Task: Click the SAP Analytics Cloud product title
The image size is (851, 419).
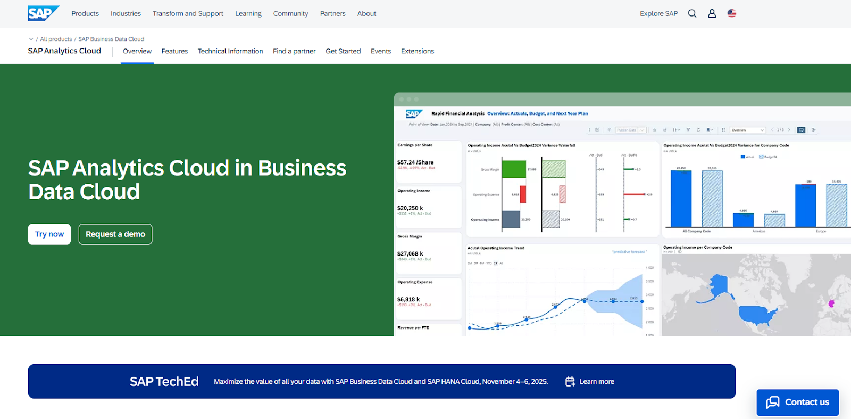Action: tap(64, 51)
